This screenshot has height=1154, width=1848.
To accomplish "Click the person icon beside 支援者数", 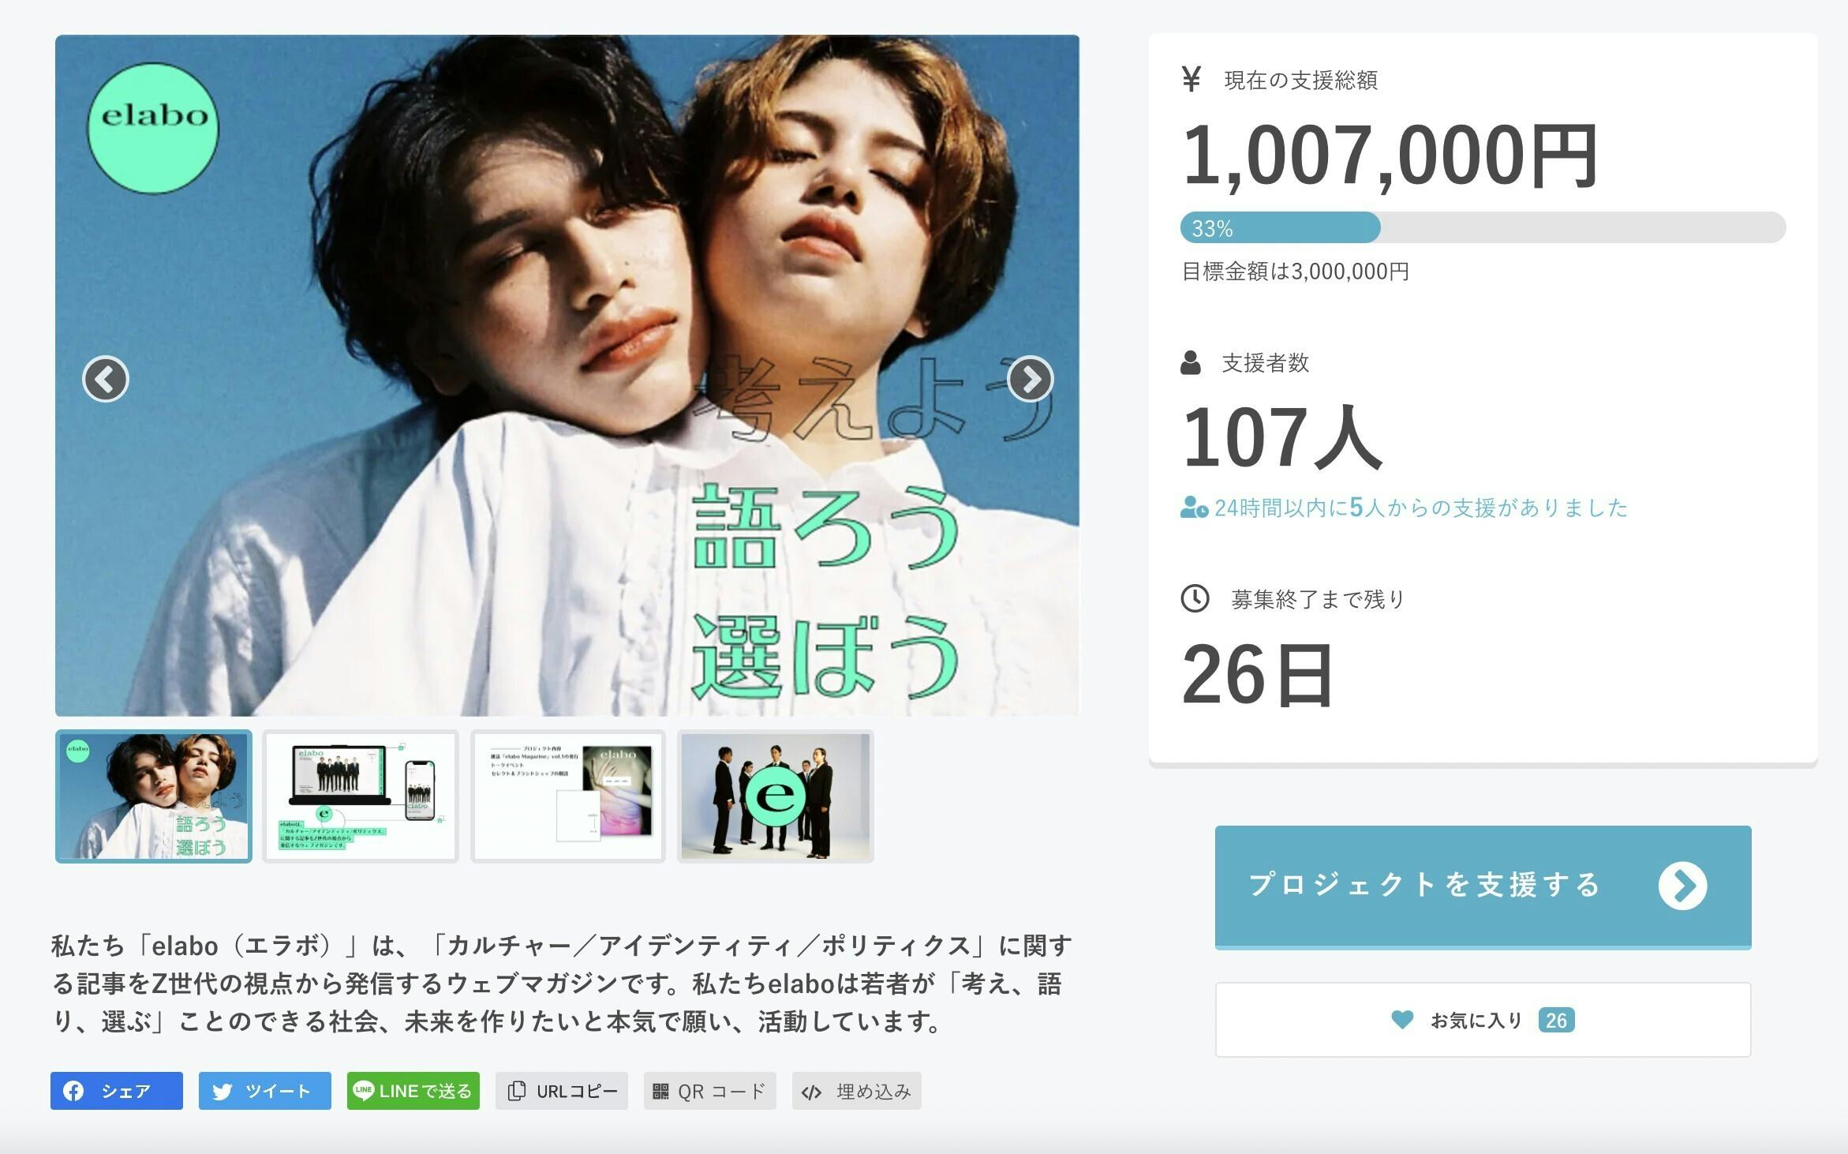I will point(1191,363).
